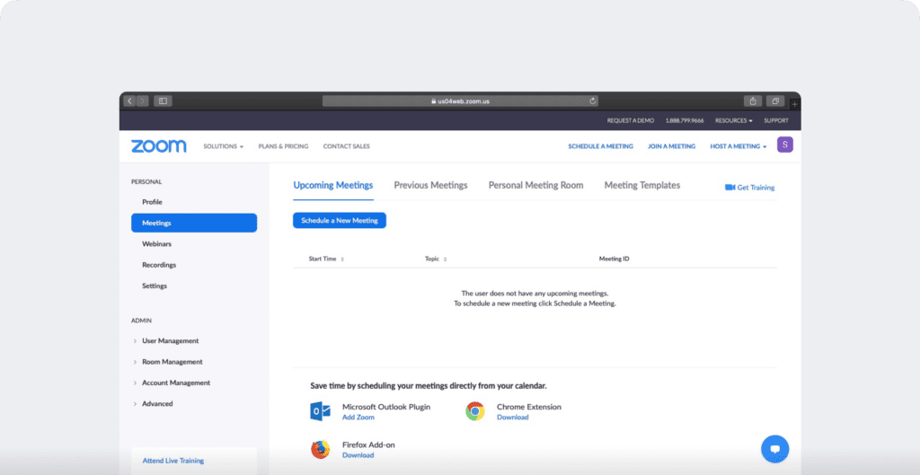Viewport: 920px width, 475px height.
Task: Open the Resources dropdown
Action: 733,120
